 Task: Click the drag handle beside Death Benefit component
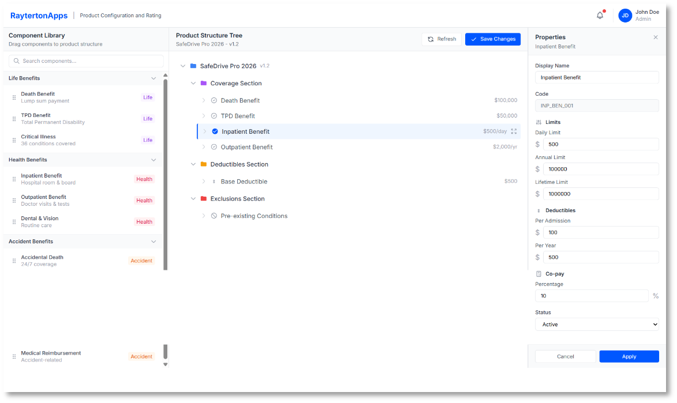(13, 97)
